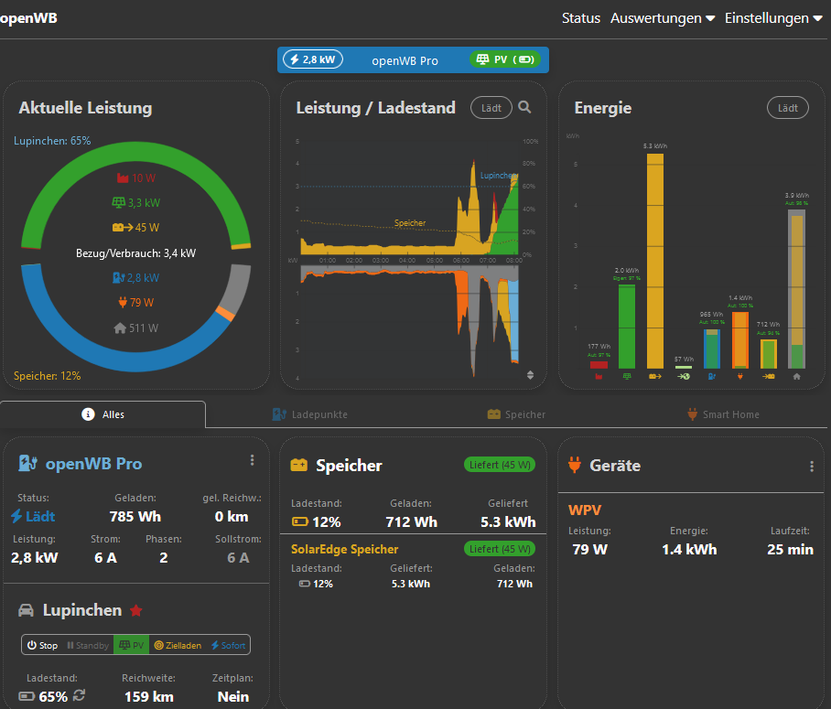The width and height of the screenshot is (831, 709).
Task: Click the plug icon under Energie chart
Action: [x=740, y=376]
